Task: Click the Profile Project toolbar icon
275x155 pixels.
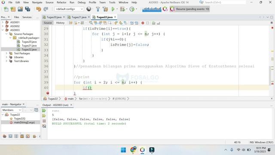Action: click(x=132, y=9)
